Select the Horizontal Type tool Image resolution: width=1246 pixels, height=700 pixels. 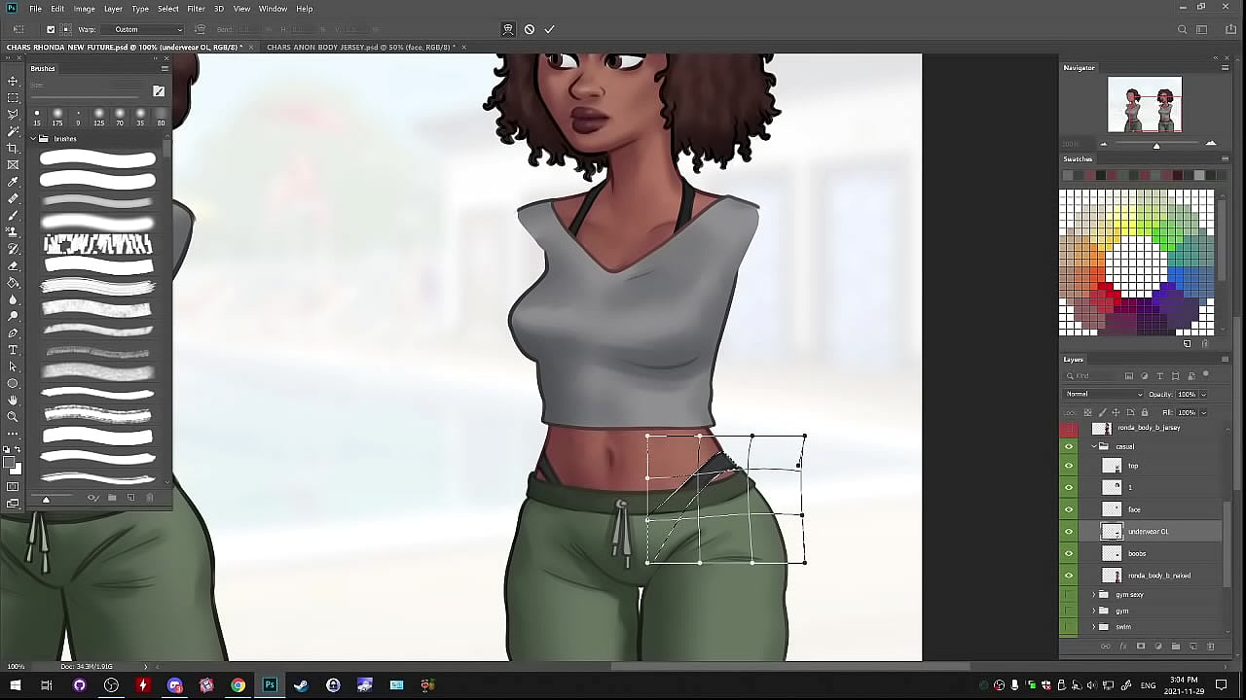pos(13,350)
